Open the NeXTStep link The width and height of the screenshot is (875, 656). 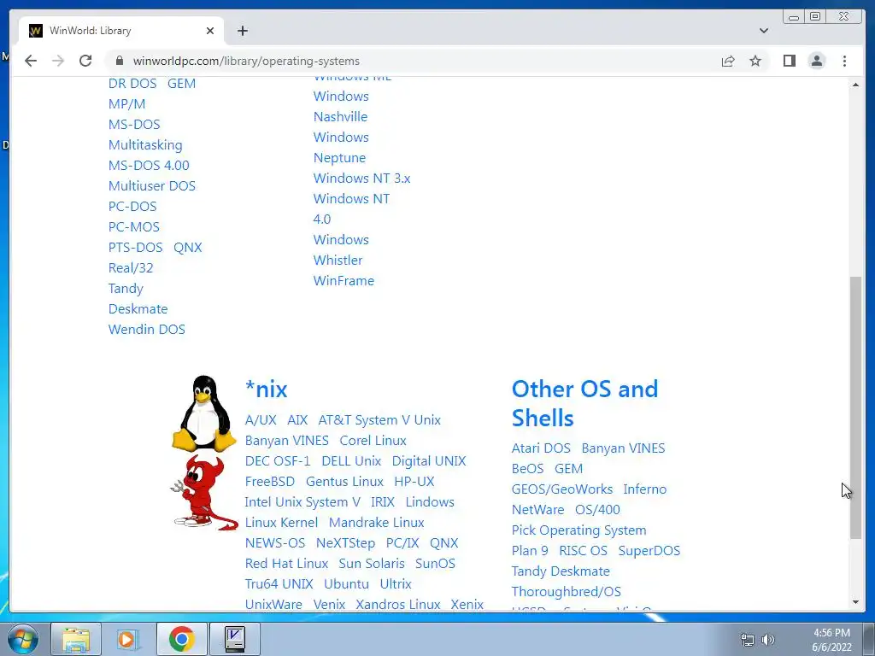[345, 542]
